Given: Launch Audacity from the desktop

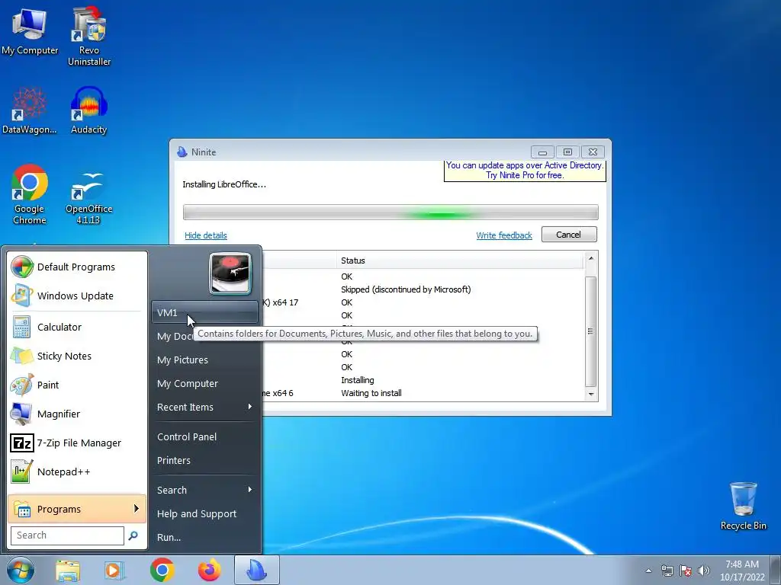Looking at the screenshot, I should pyautogui.click(x=88, y=110).
